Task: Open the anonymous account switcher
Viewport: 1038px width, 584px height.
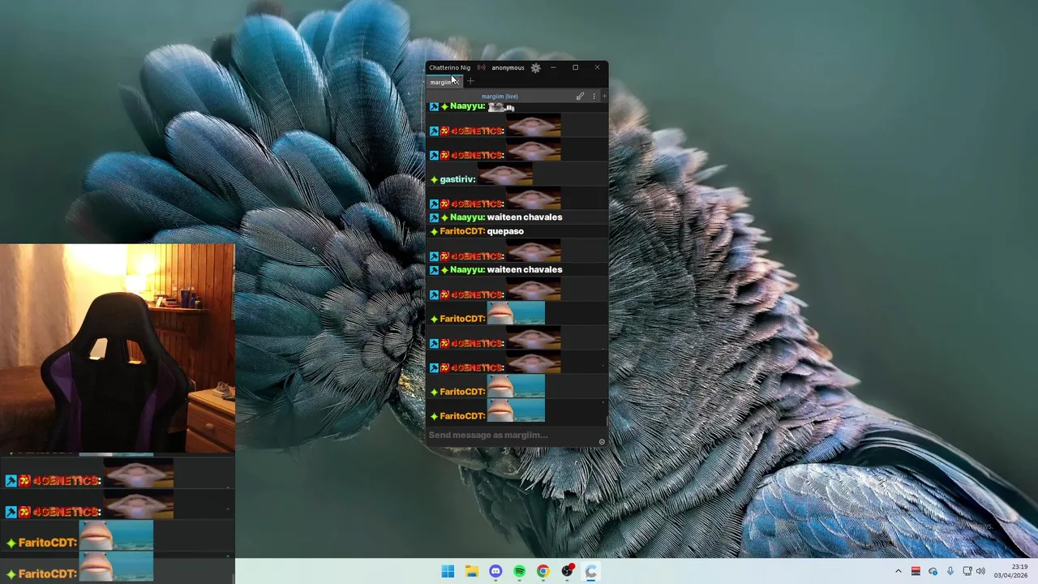Action: (x=508, y=68)
